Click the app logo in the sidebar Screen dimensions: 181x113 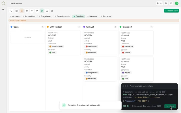pos(3,3)
